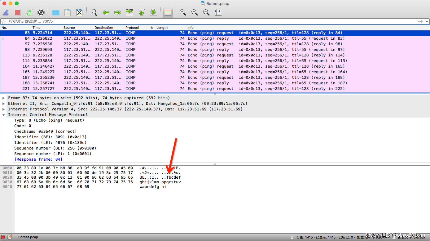
Task: Jump to the last packet icon
Action: [x=153, y=12]
